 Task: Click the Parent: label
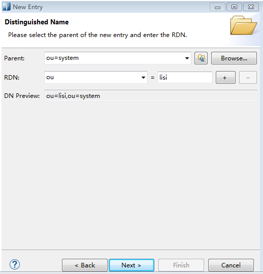(x=14, y=58)
